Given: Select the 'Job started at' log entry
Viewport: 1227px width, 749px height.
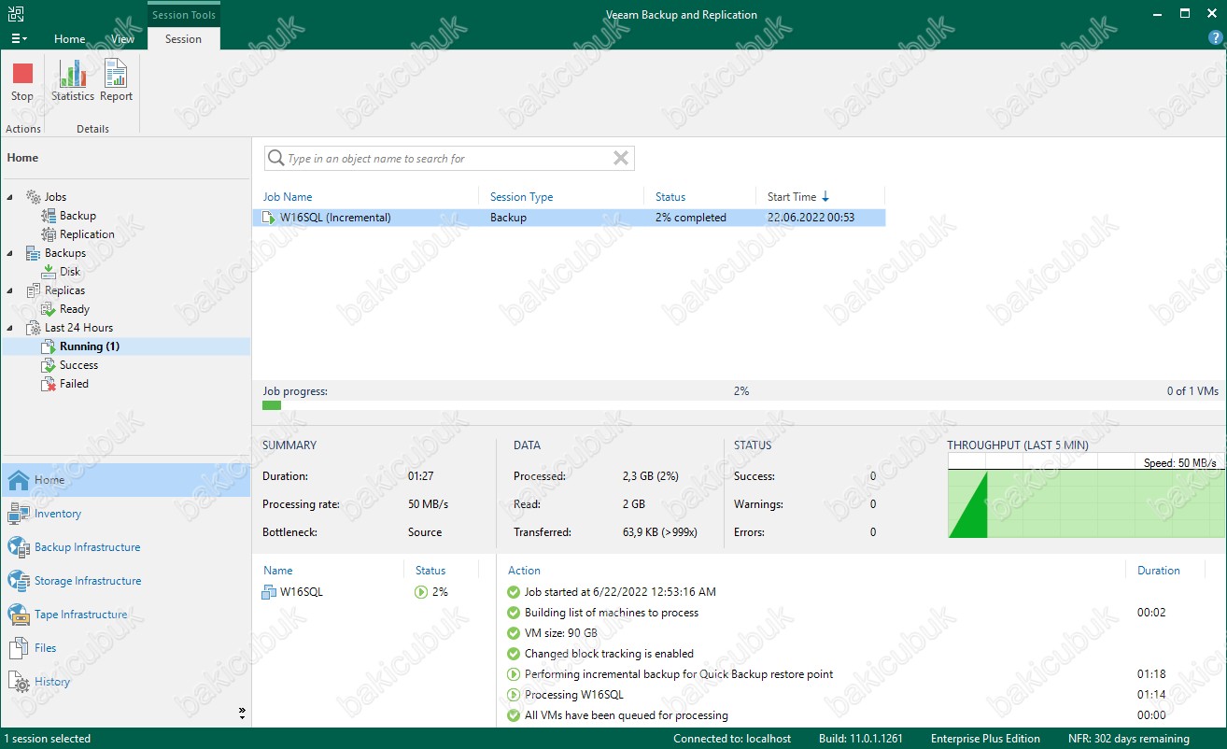Looking at the screenshot, I should pos(612,592).
